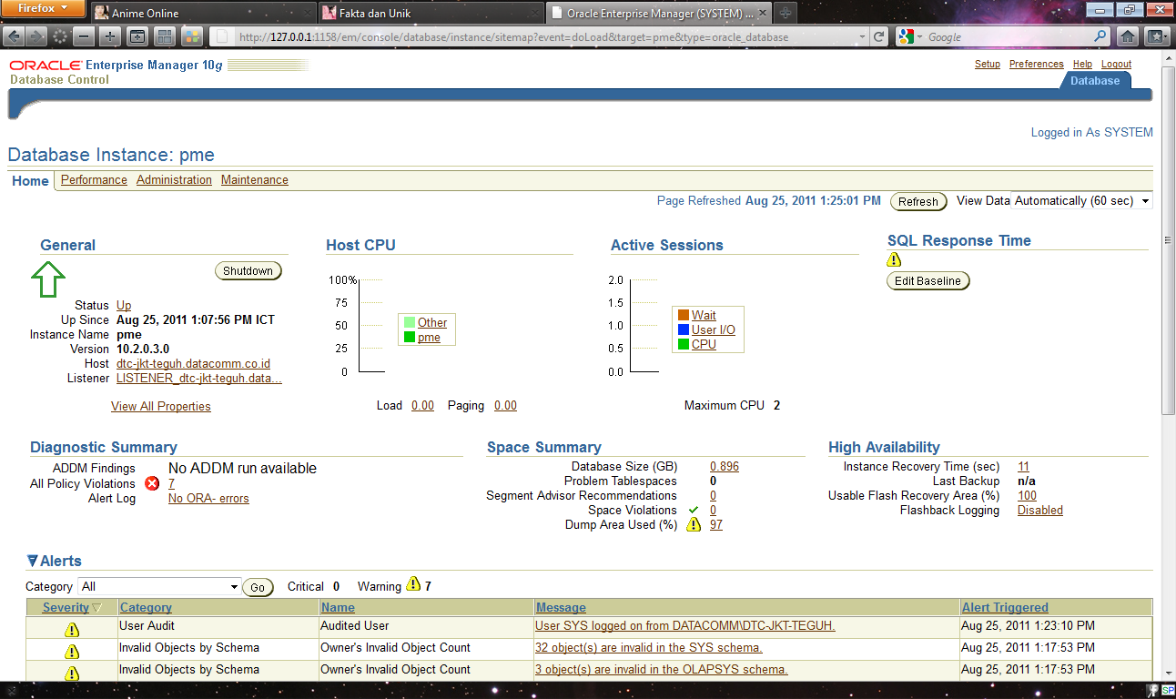This screenshot has width=1176, height=699.
Task: Click the page identity icon in address bar
Action: (222, 37)
